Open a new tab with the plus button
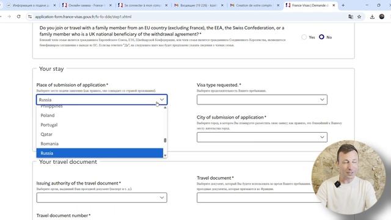 (343, 5)
